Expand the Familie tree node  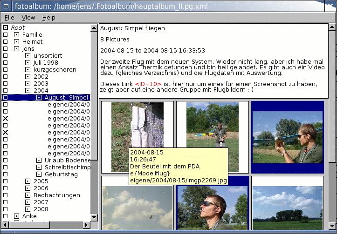pyautogui.click(x=16, y=35)
